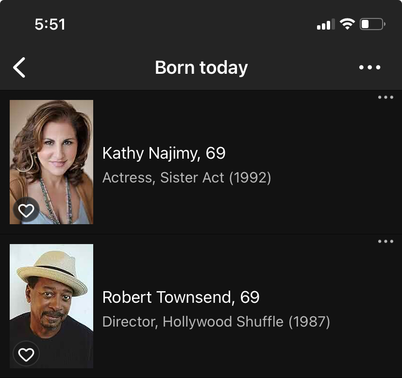Favorite Kathy Najimy with the heart icon

pyautogui.click(x=26, y=210)
